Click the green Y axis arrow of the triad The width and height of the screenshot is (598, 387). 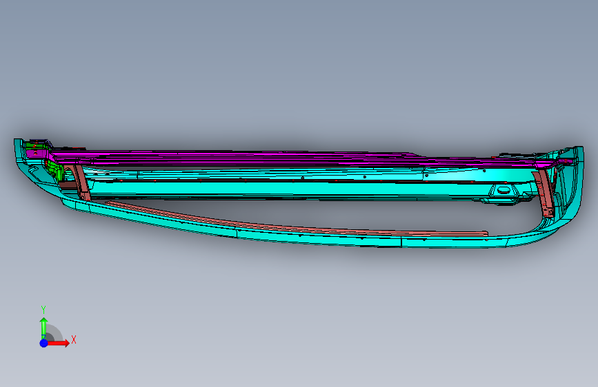pos(44,327)
